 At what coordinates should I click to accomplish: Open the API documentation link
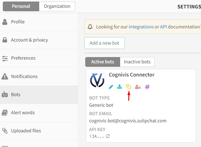(163, 27)
